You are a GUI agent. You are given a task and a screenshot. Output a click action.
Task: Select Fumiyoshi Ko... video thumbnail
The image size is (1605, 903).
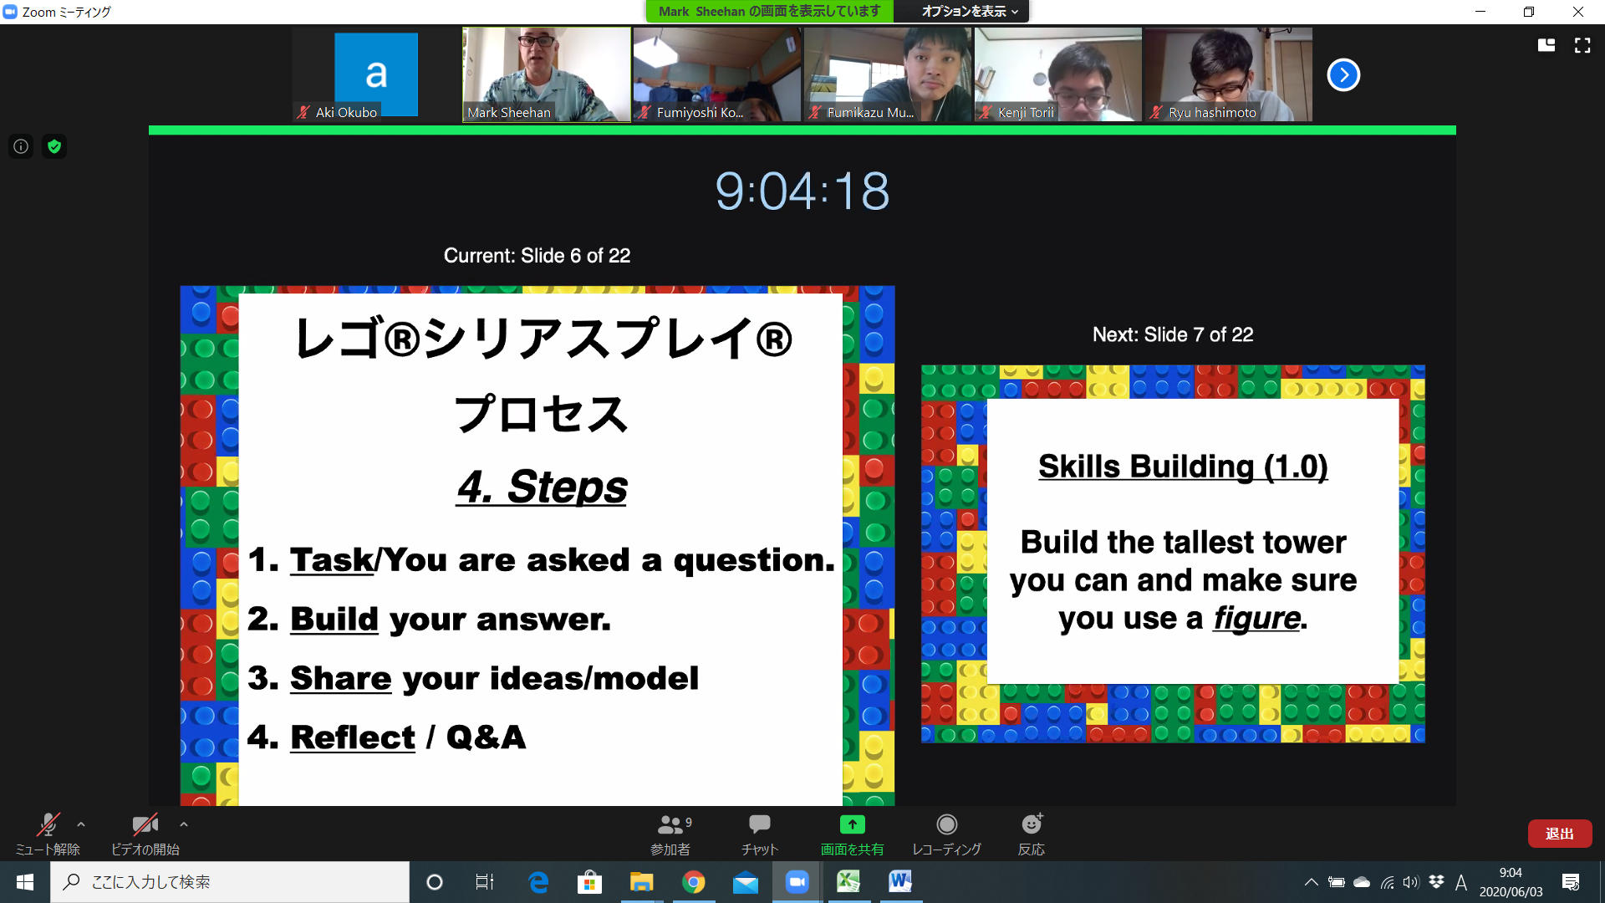click(717, 74)
